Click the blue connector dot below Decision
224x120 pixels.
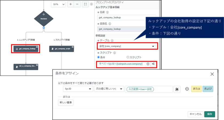pos(44,28)
